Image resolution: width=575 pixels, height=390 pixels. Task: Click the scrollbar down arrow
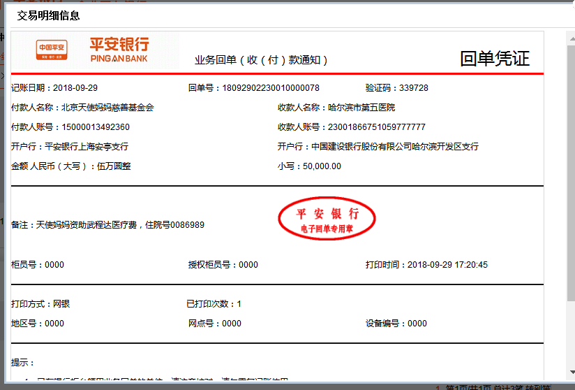pos(572,372)
